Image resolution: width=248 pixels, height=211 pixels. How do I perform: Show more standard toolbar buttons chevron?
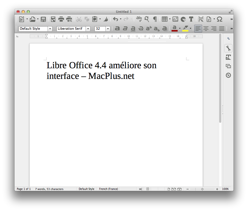tap(231, 19)
